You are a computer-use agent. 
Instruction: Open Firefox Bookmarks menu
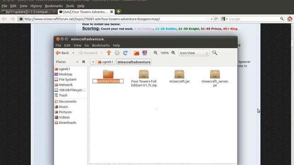(x=54, y=6)
